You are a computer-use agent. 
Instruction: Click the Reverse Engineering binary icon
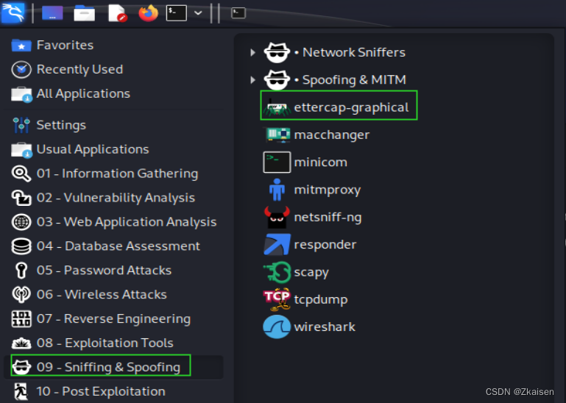click(21, 318)
